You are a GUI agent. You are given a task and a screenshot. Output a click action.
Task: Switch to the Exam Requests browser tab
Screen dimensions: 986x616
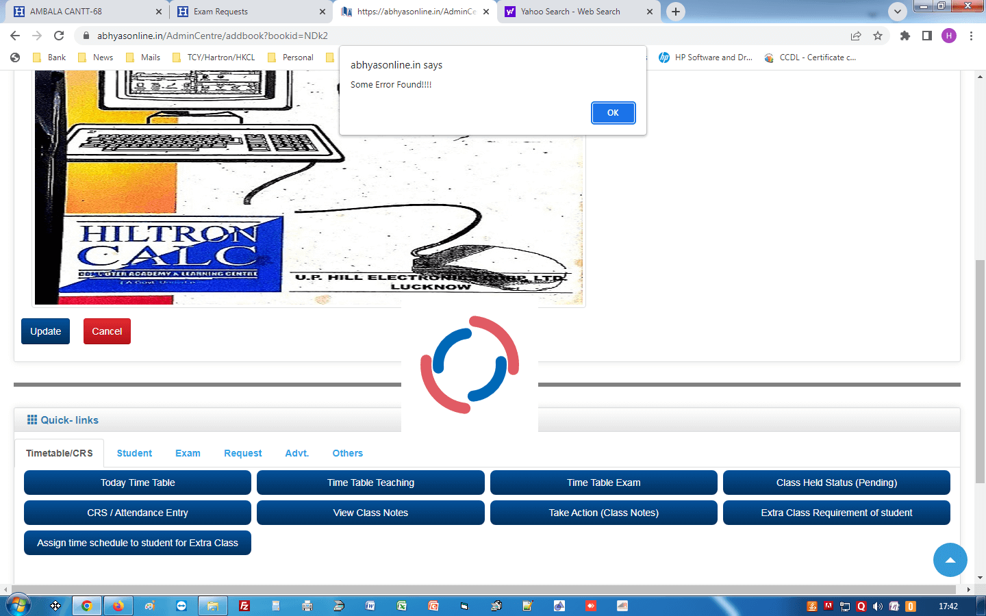[x=246, y=12]
